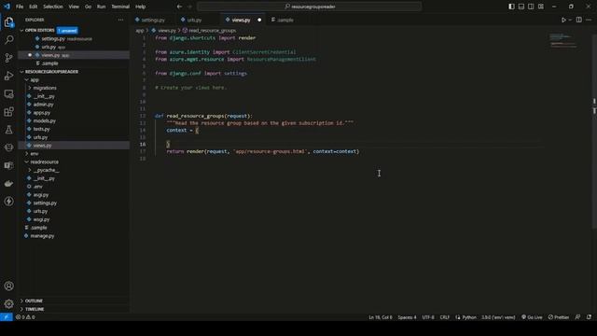Click read_resource_groups in the breadcrumb

tap(213, 31)
